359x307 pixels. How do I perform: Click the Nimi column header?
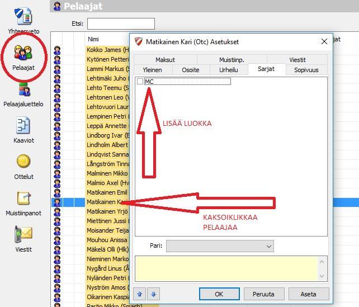click(x=93, y=39)
